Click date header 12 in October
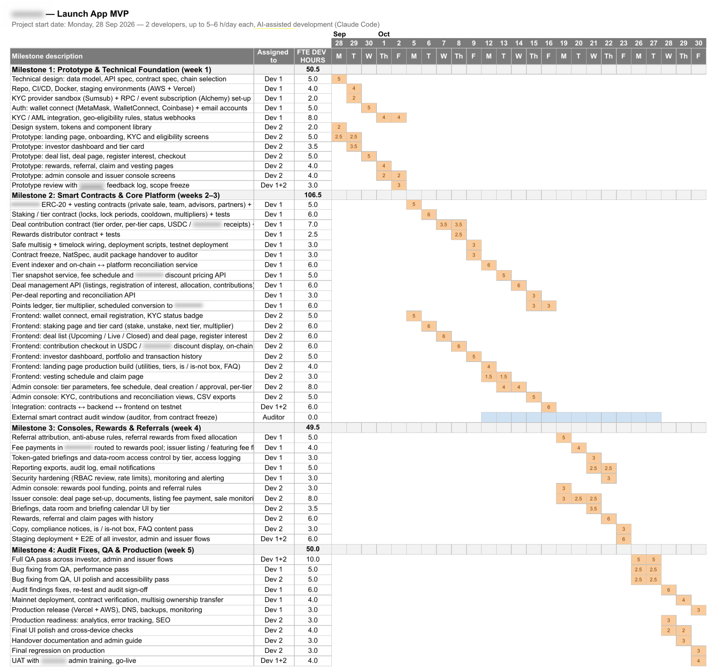Image resolution: width=716 pixels, height=672 pixels. pos(489,43)
